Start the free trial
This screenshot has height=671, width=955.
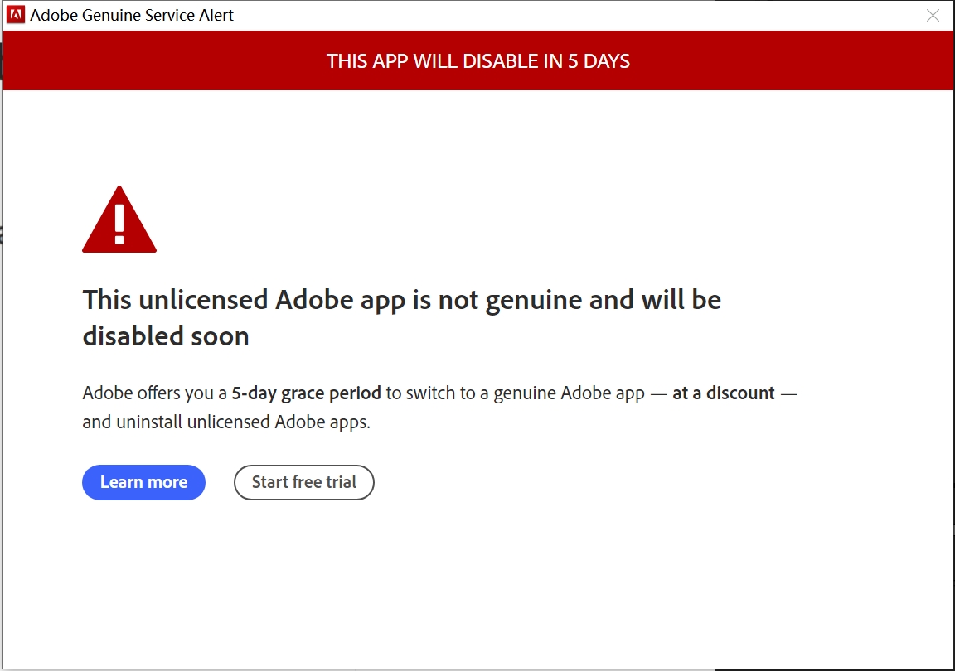pyautogui.click(x=303, y=482)
